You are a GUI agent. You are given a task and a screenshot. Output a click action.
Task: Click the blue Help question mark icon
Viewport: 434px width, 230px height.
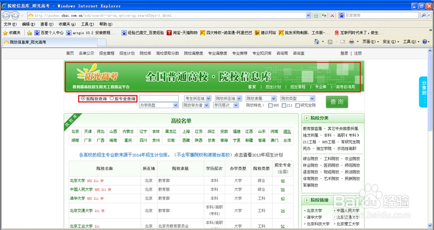424,42
